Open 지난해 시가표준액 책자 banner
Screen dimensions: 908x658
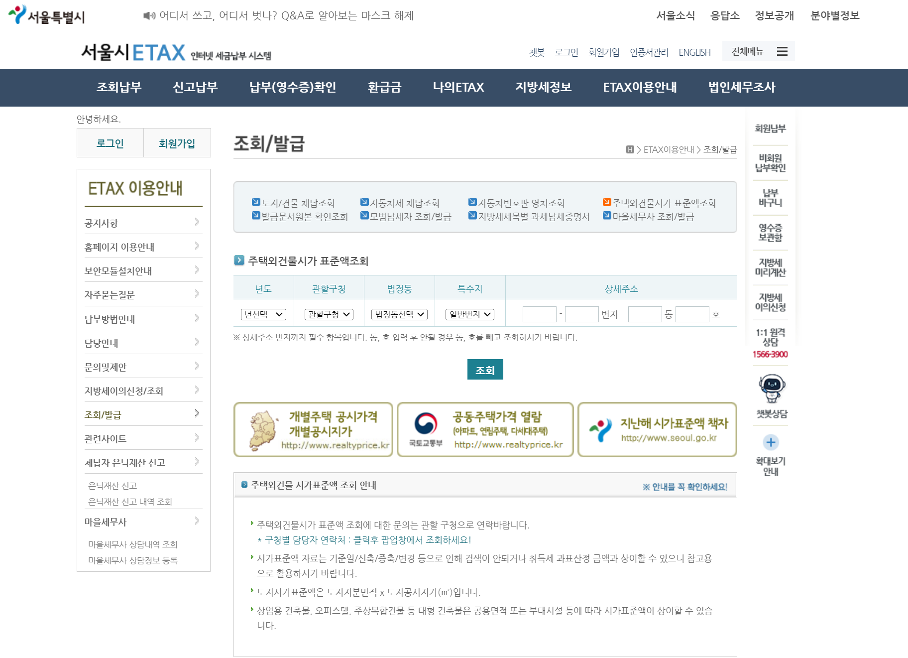[657, 429]
